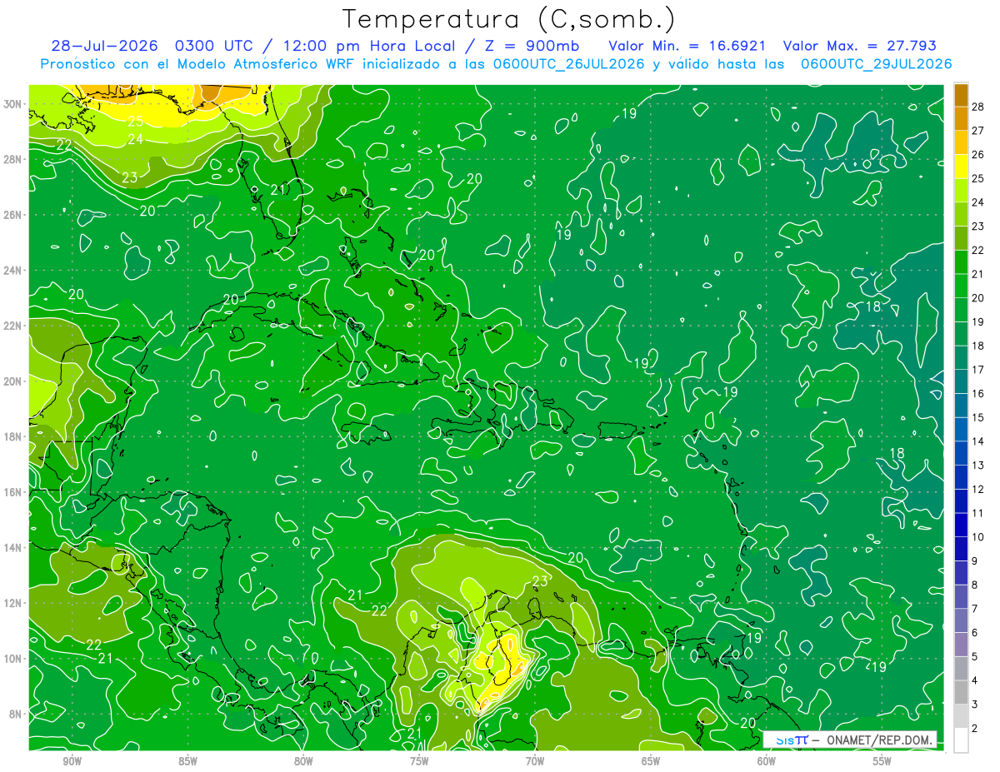Image resolution: width=1000 pixels, height=772 pixels.
Task: Click the title "Temperatura (C,somb.)"
Action: tap(508, 19)
